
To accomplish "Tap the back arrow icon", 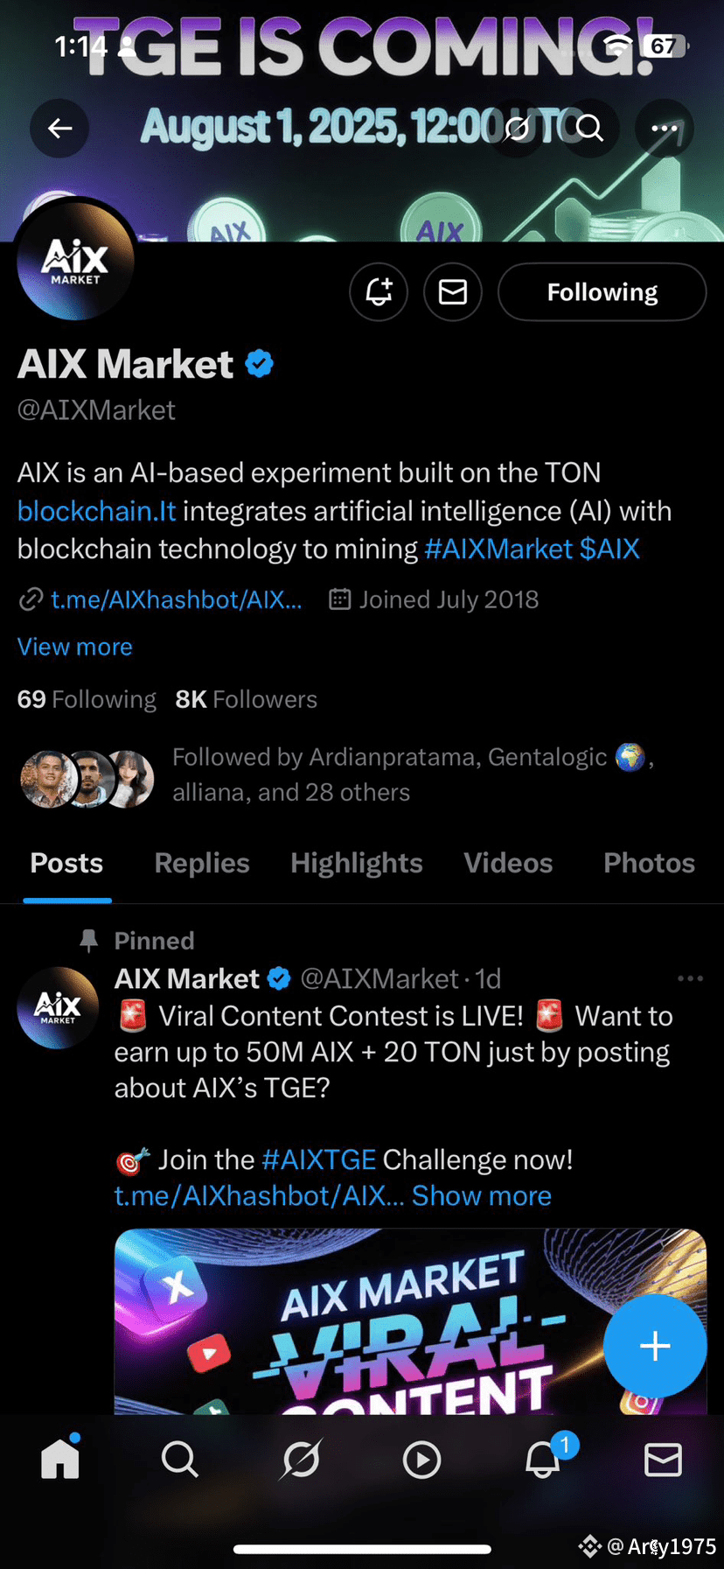I will tap(59, 129).
